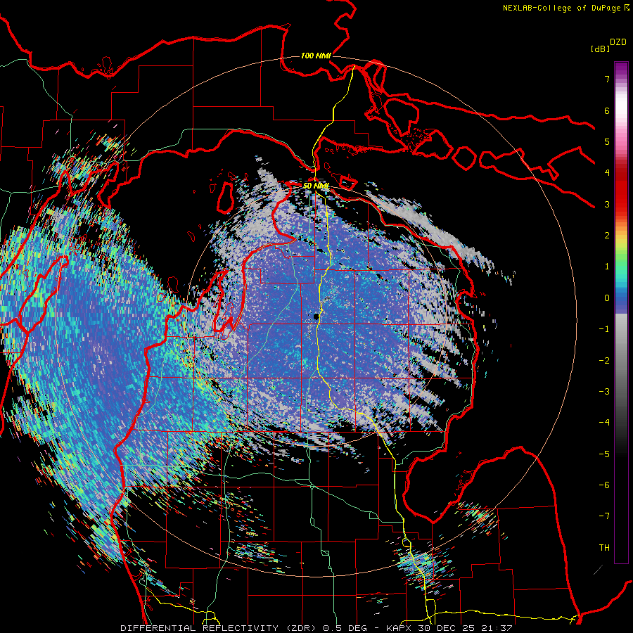The image size is (633, 633).
Task: Click the 0 scale value
Action: coord(607,298)
